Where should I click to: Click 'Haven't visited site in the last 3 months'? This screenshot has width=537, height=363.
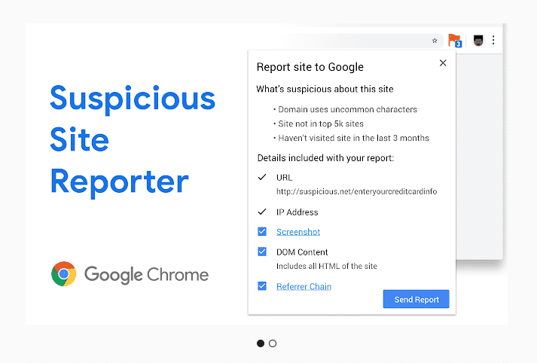353,138
